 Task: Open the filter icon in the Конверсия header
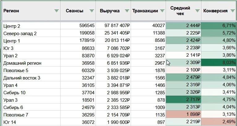coord(233,11)
